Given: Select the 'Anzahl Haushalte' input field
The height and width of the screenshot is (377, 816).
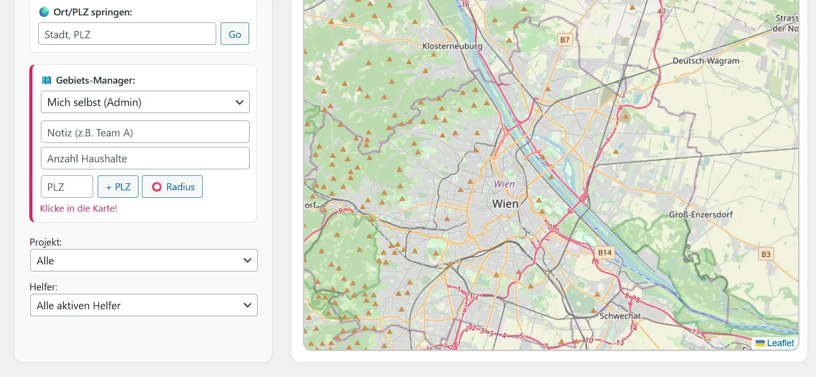Looking at the screenshot, I should (x=145, y=158).
